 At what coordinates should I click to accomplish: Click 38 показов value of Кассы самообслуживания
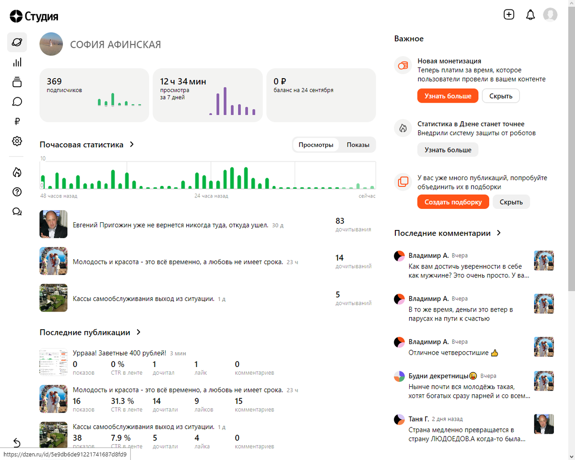coord(77,437)
